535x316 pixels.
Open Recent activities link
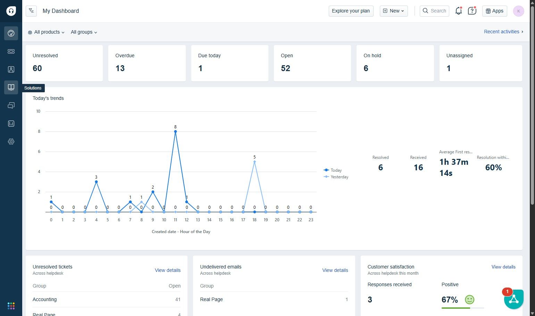point(503,32)
